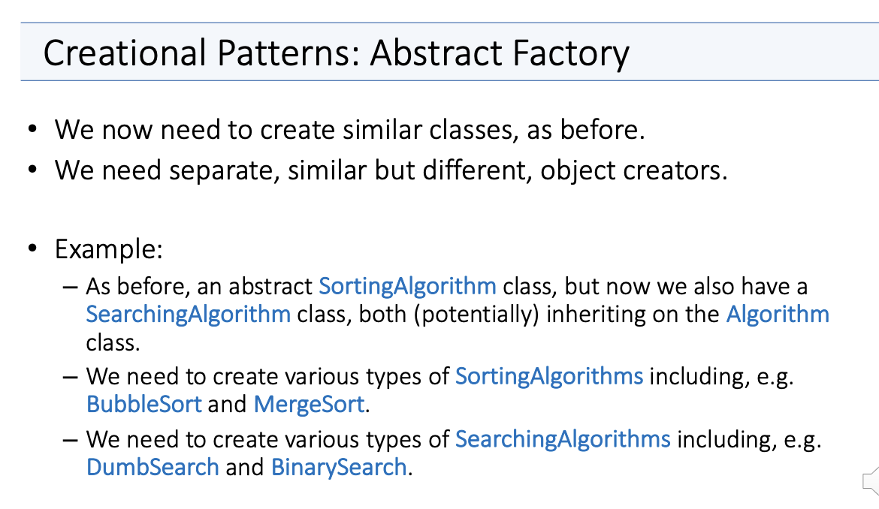This screenshot has width=879, height=509.
Task: Click the bullet 'We now need to create similar classes'
Action: pos(350,130)
